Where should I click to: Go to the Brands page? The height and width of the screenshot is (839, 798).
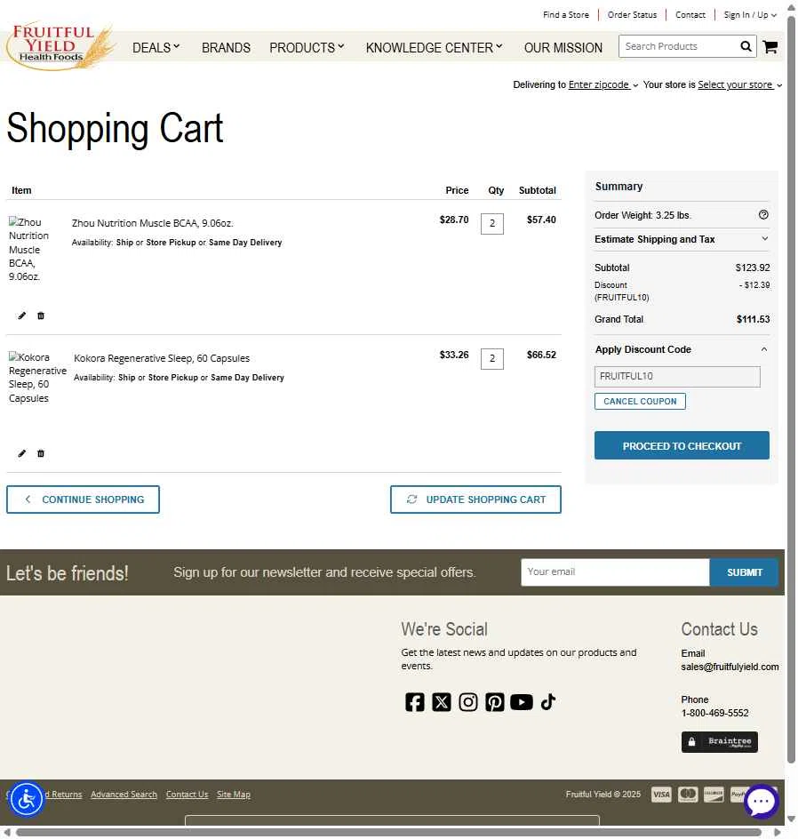pyautogui.click(x=226, y=48)
